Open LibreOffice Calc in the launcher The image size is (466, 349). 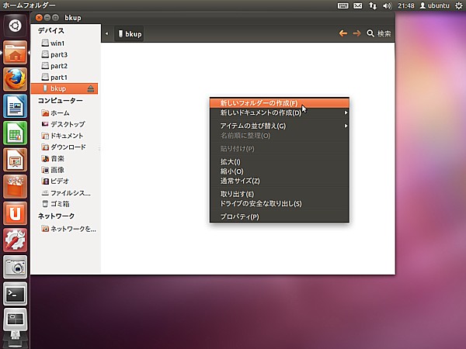tap(16, 133)
